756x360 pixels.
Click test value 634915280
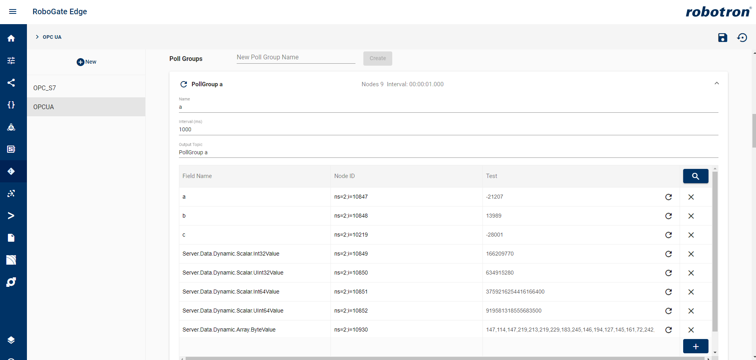pos(500,273)
